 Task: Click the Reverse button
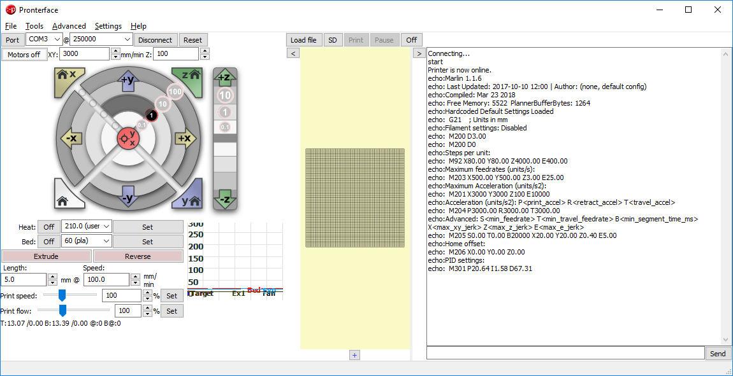pyautogui.click(x=138, y=256)
